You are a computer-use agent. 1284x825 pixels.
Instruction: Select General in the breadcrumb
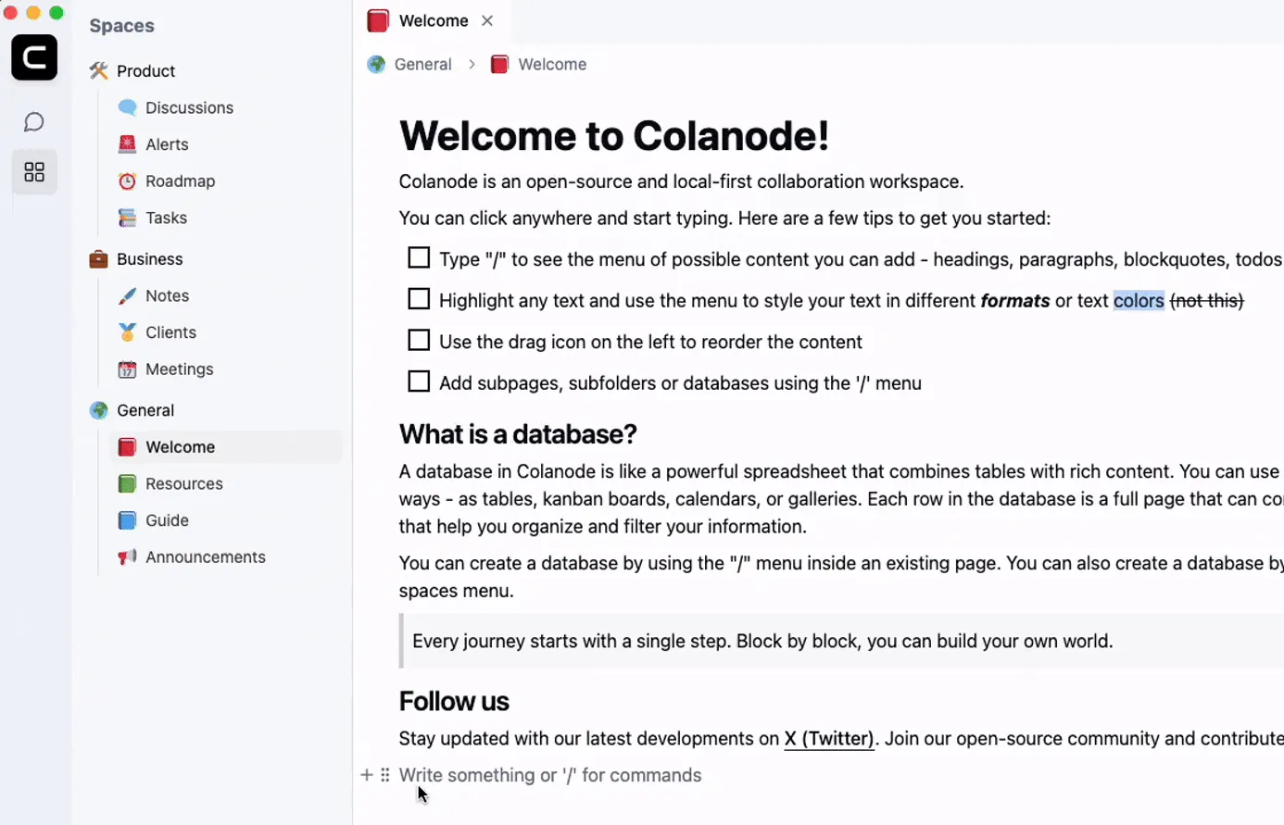click(422, 64)
